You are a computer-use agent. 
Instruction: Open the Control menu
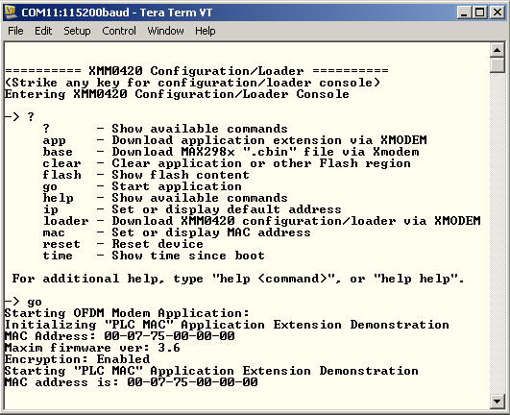coord(119,31)
